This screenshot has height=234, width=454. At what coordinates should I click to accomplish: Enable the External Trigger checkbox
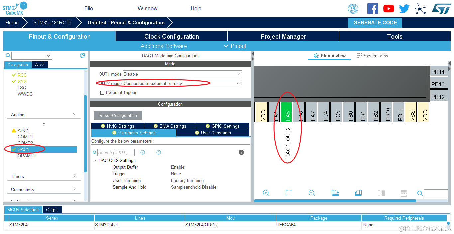(102, 93)
